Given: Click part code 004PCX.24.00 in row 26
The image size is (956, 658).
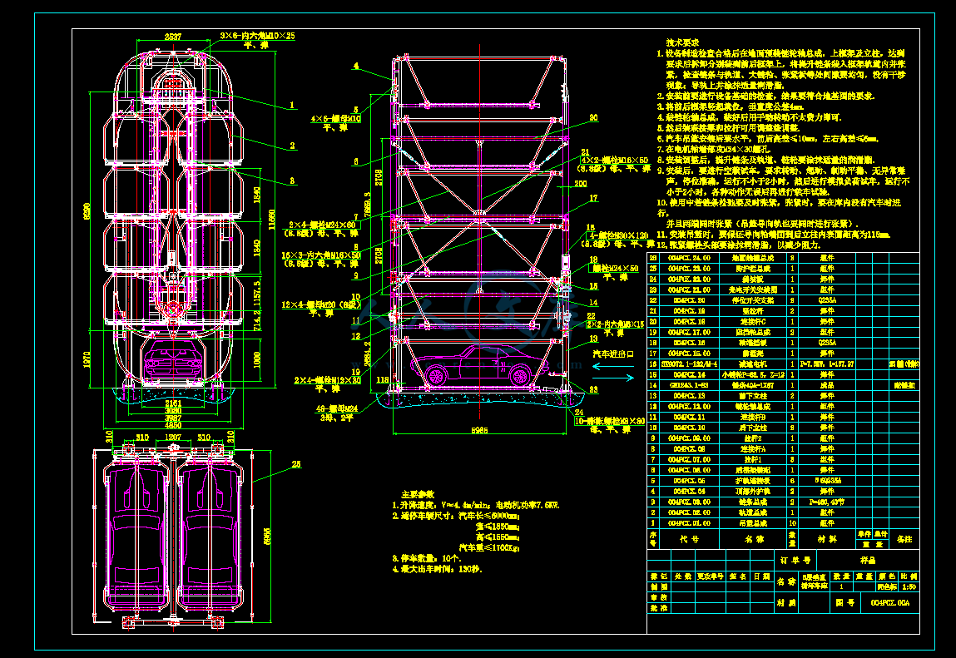Looking at the screenshot, I should click(x=689, y=258).
